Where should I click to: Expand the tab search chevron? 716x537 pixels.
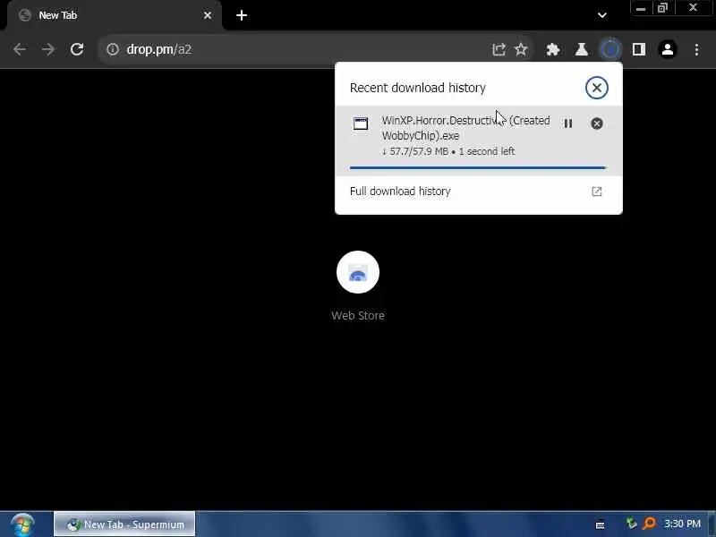pyautogui.click(x=602, y=15)
